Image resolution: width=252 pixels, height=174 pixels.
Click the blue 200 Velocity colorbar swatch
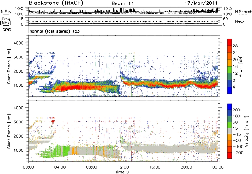tap(230, 107)
